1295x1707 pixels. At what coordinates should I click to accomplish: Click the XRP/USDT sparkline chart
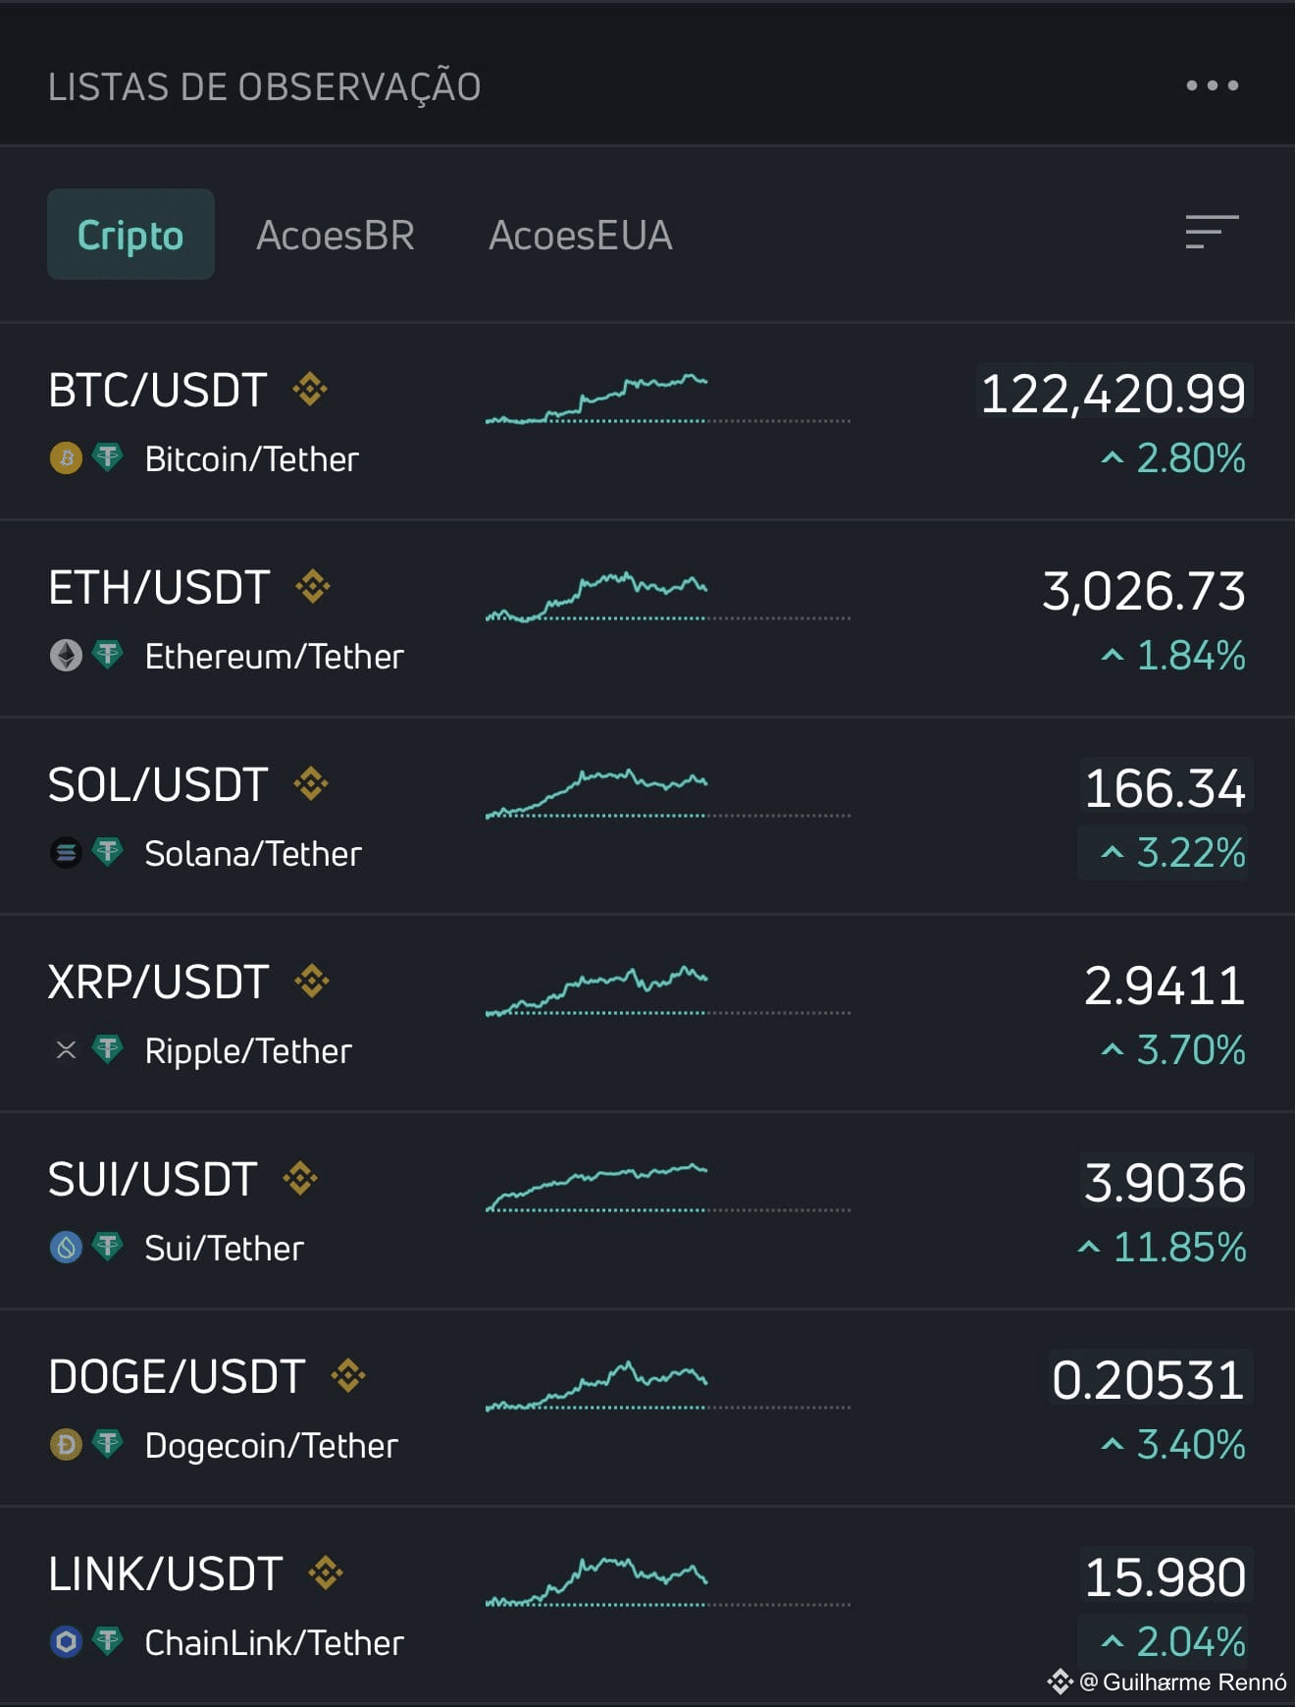point(668,990)
